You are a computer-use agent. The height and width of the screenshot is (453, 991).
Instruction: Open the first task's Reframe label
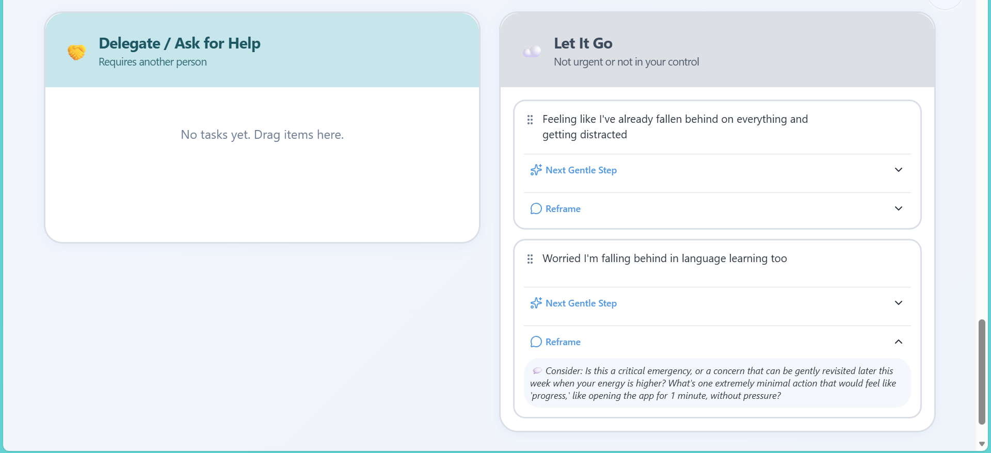tap(563, 209)
